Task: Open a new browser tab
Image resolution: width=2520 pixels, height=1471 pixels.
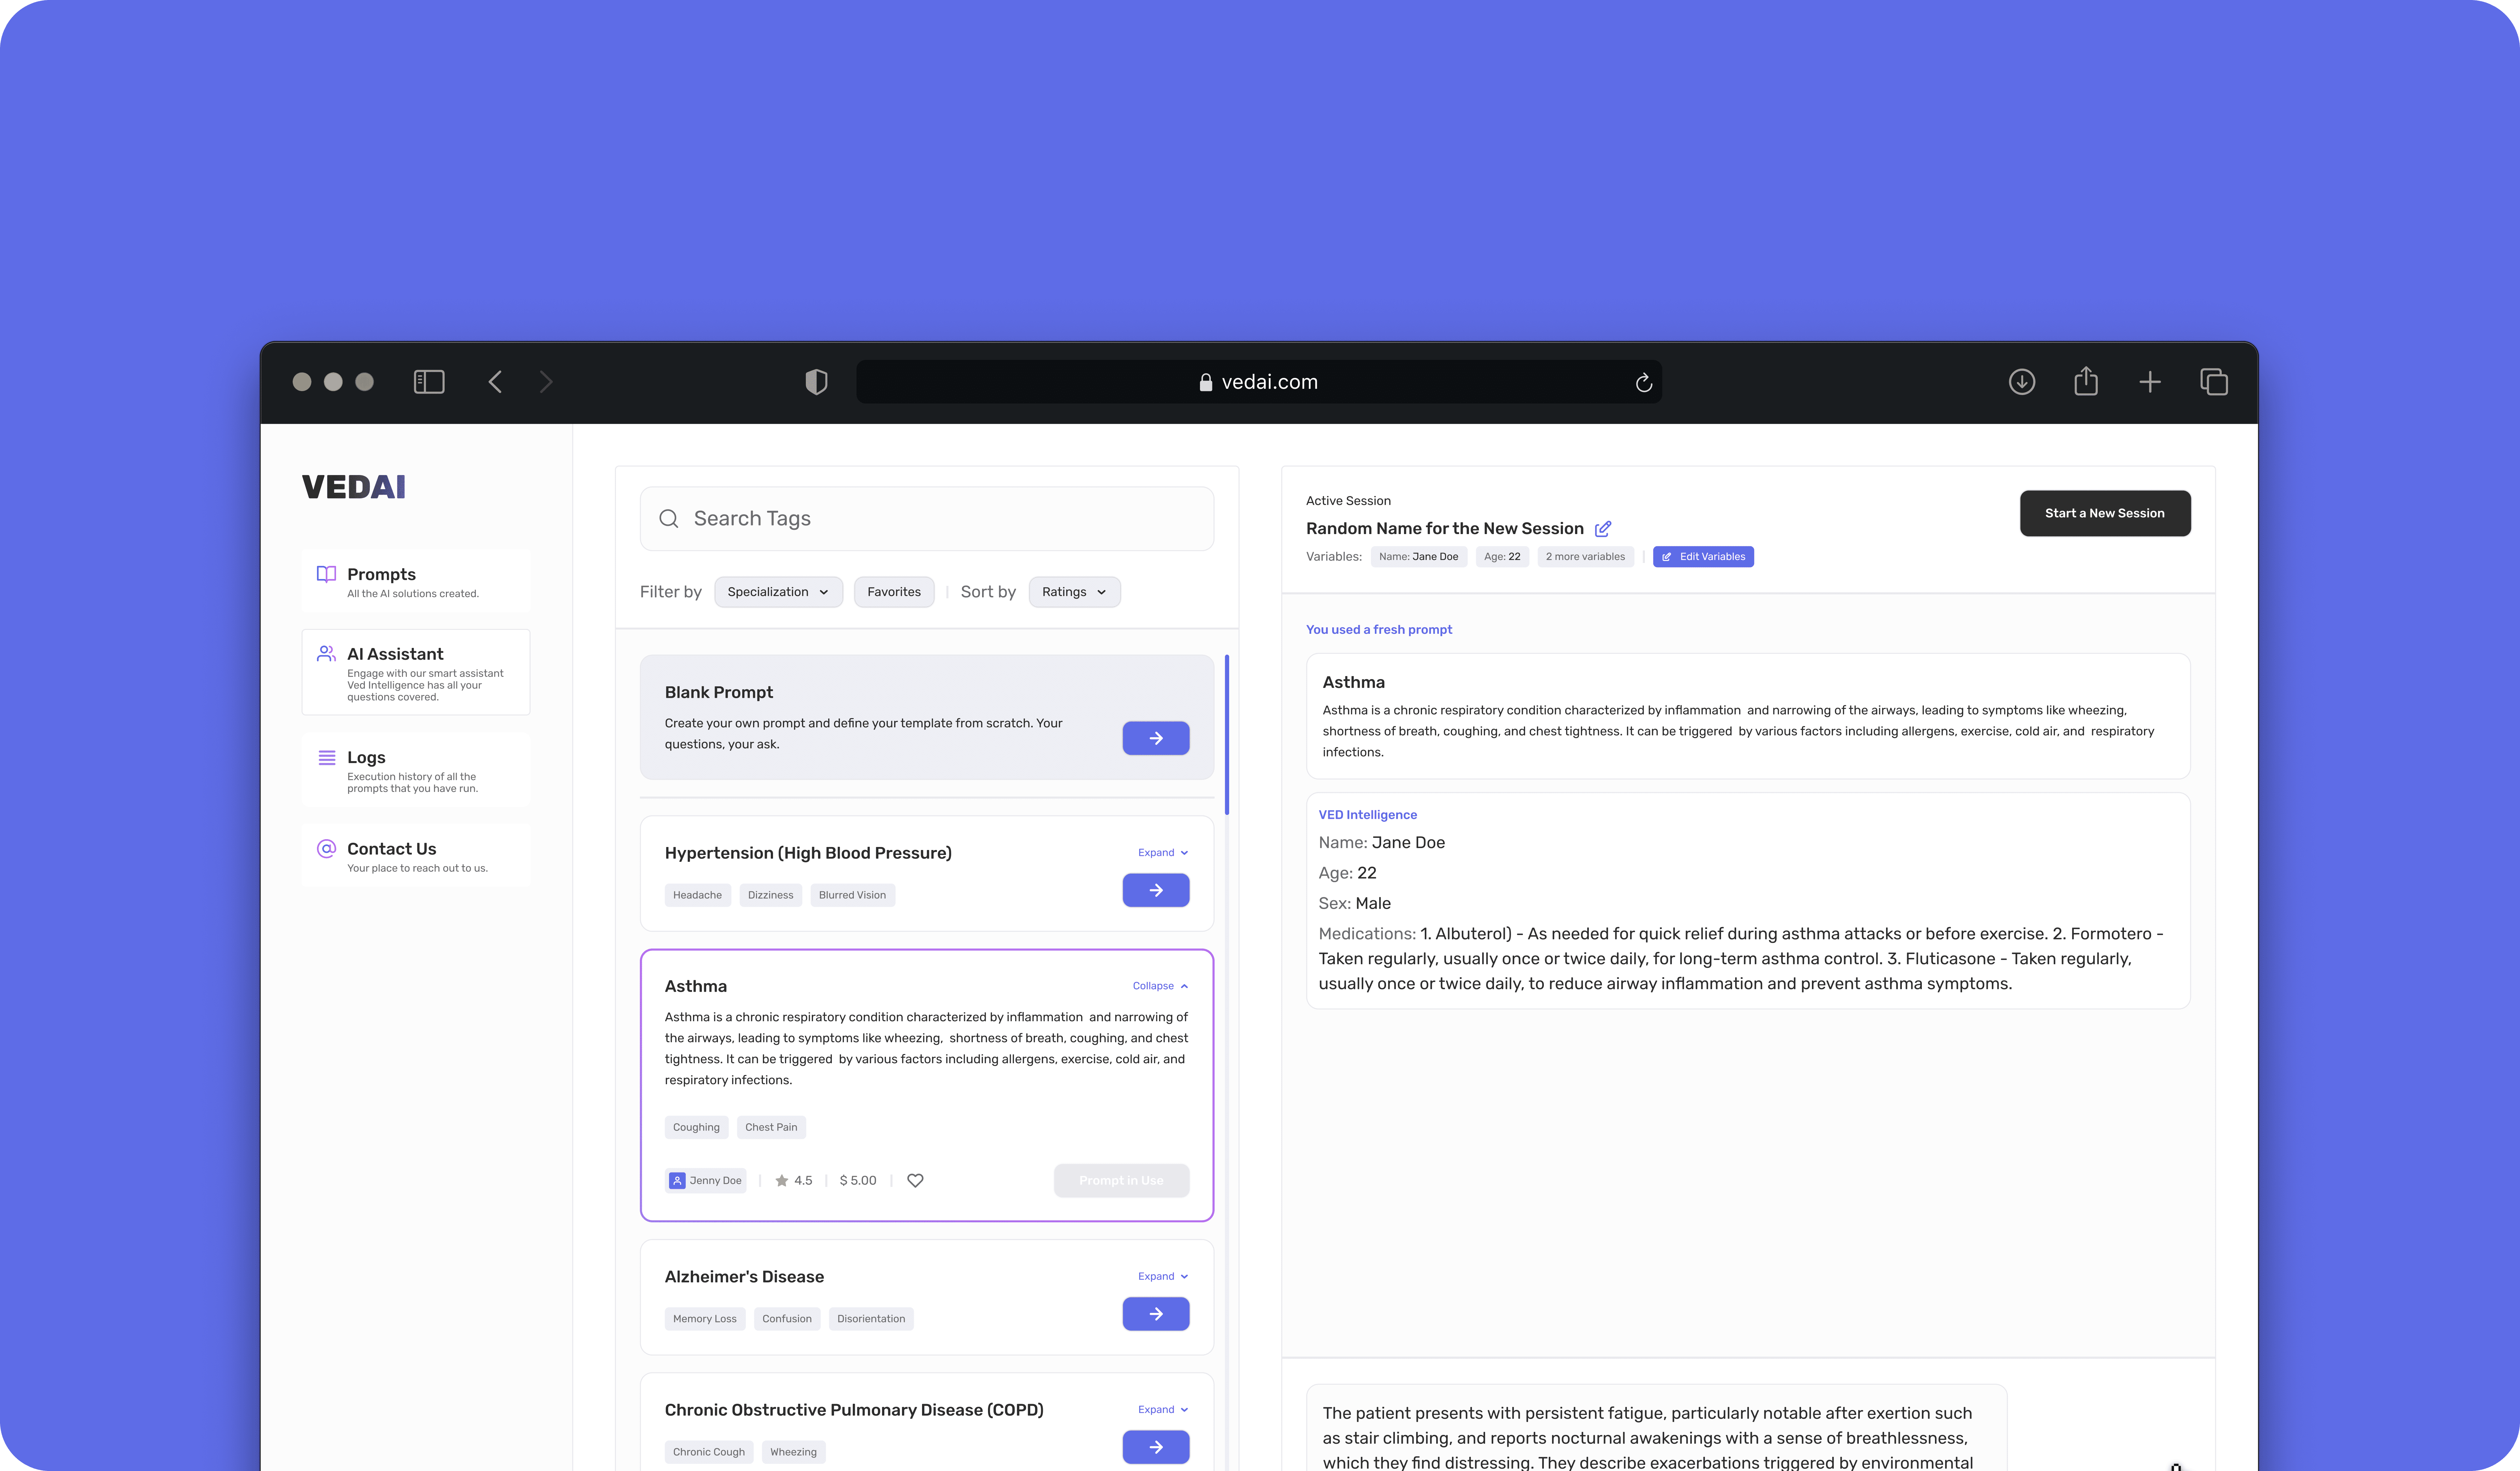Action: (2150, 382)
